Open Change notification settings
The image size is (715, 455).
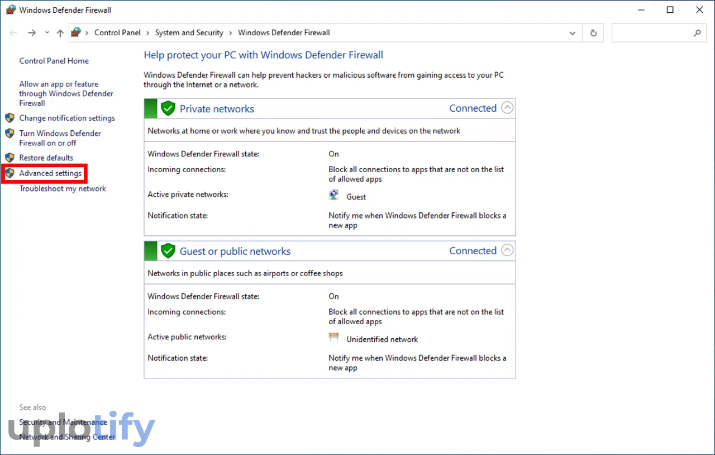(x=67, y=118)
